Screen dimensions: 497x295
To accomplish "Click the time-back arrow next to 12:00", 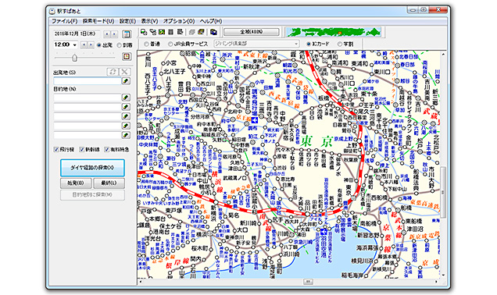I will [x=84, y=45].
